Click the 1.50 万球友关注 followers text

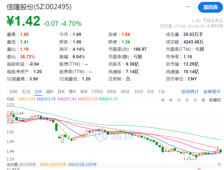pyautogui.click(x=207, y=21)
